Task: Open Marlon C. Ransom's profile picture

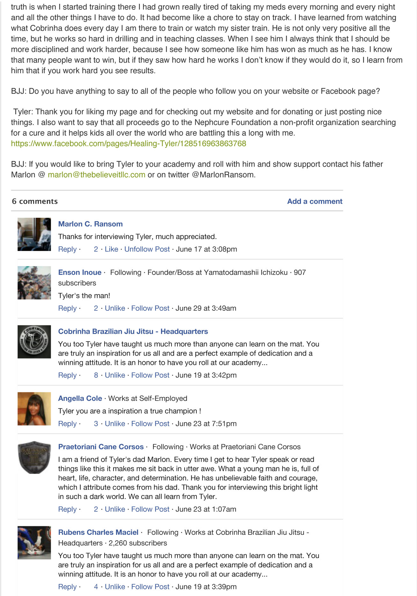Action: point(34,234)
